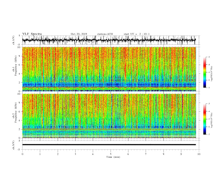Click the "ch.1(V)" axis label

coord(14,40)
